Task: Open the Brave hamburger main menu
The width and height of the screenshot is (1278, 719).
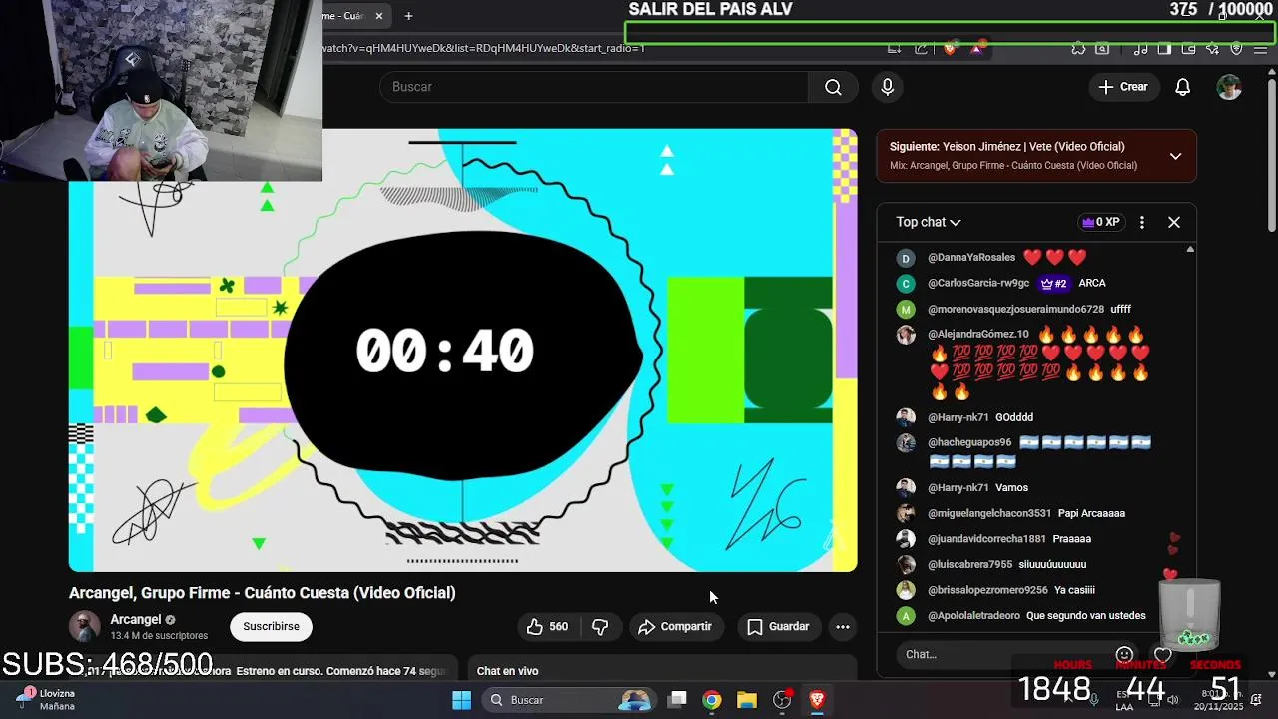Action: (1260, 48)
